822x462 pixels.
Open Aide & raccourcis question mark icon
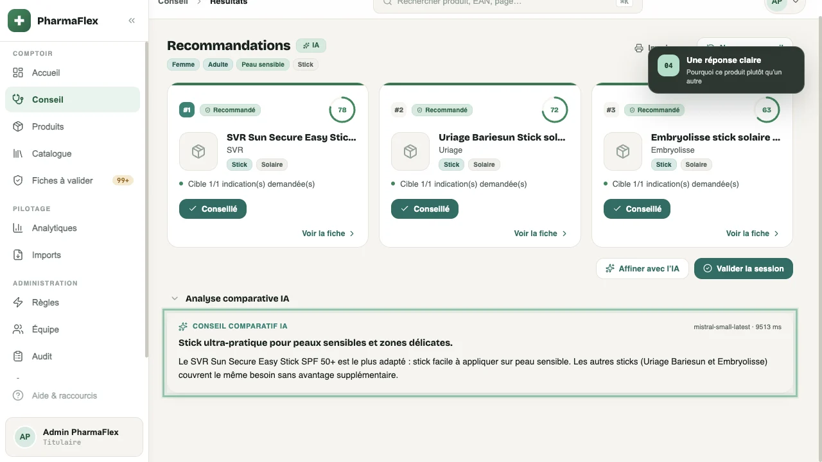pyautogui.click(x=18, y=395)
